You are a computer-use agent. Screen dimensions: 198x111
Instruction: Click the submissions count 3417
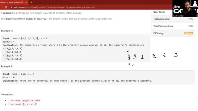pyautogui.click(x=191, y=26)
